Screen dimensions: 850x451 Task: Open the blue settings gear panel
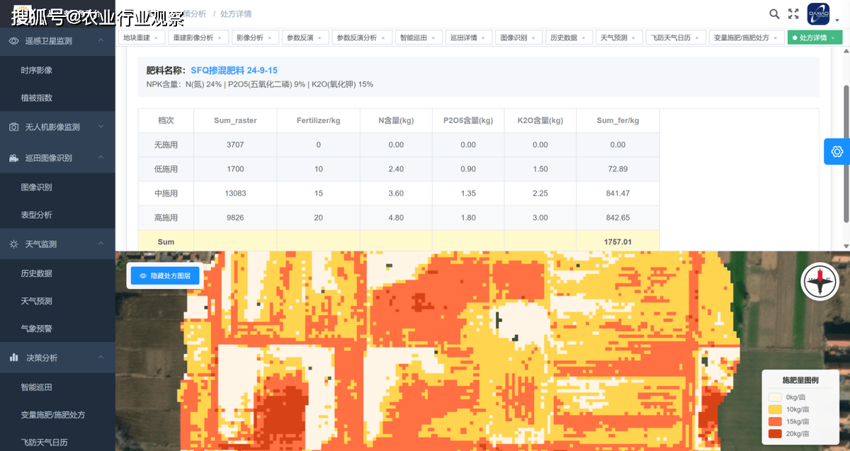tap(837, 152)
